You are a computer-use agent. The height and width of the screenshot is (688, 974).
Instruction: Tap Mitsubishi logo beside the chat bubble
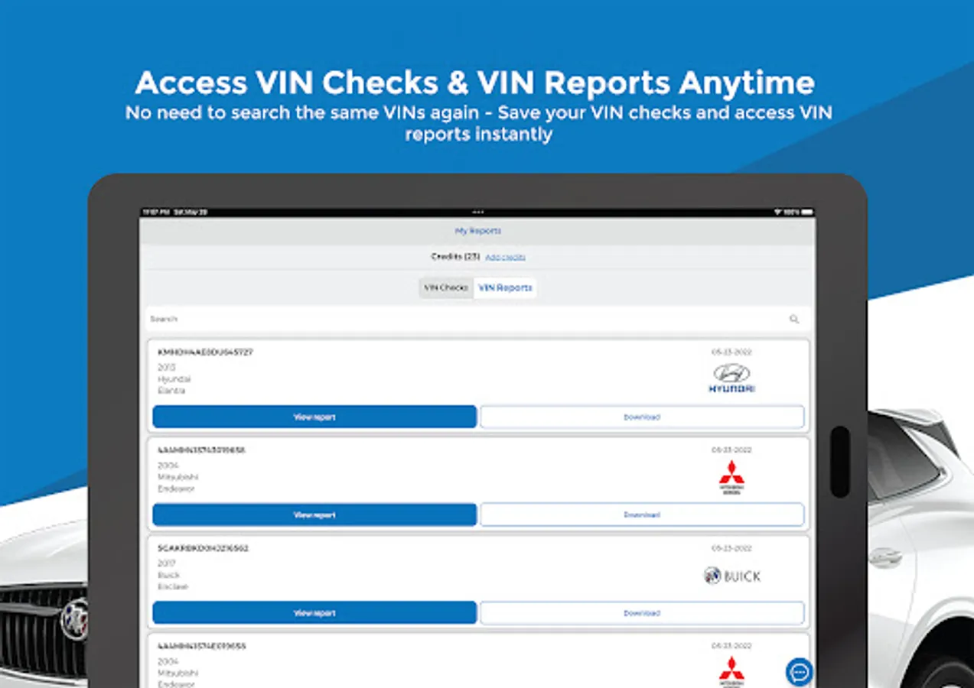pos(731,670)
